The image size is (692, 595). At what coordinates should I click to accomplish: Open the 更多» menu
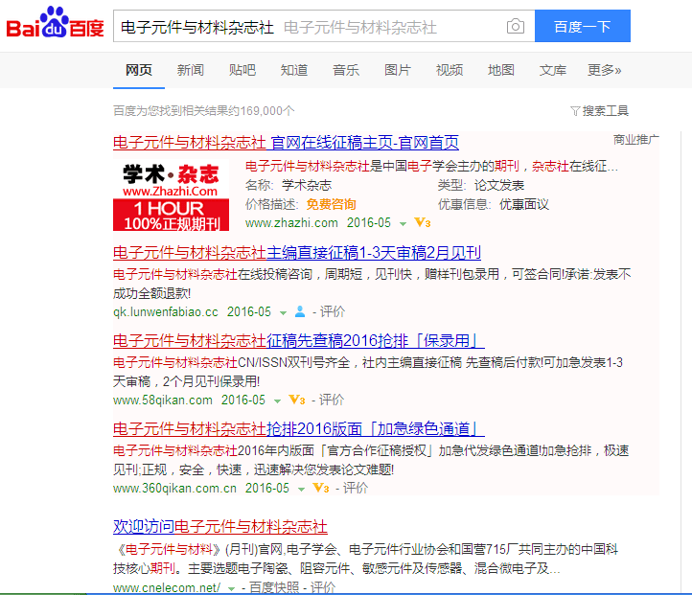604,70
